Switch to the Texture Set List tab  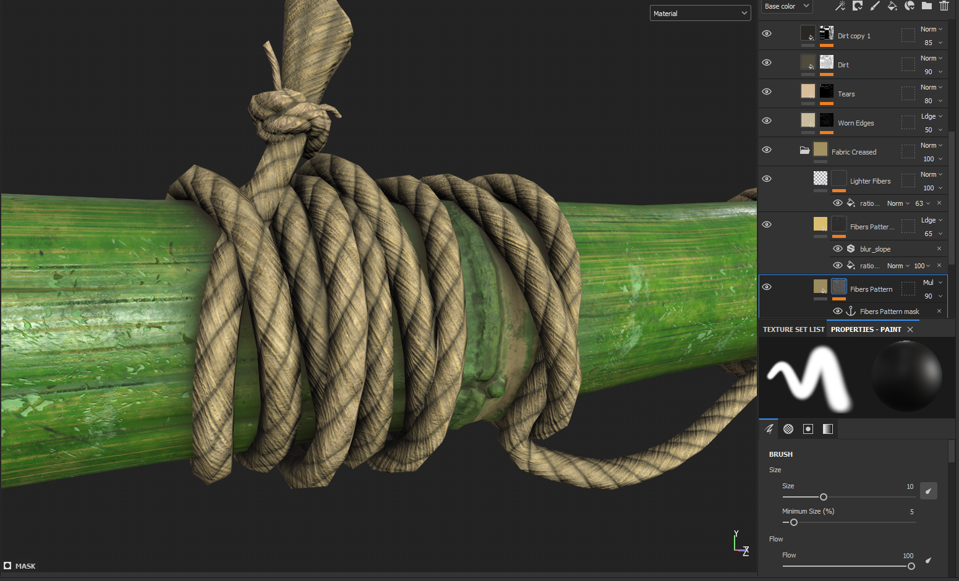[793, 329]
